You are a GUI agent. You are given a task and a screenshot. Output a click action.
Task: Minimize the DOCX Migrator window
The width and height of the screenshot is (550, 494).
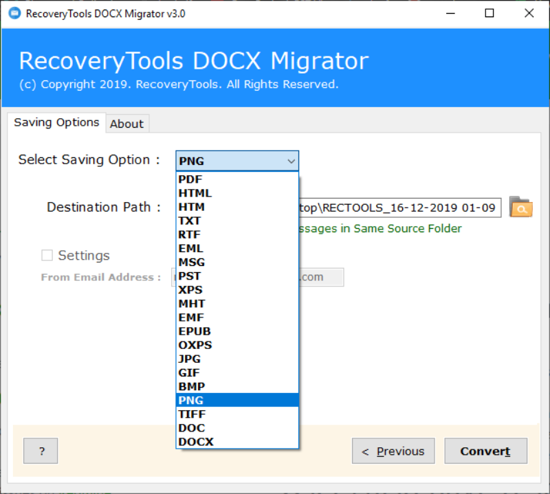[x=450, y=13]
